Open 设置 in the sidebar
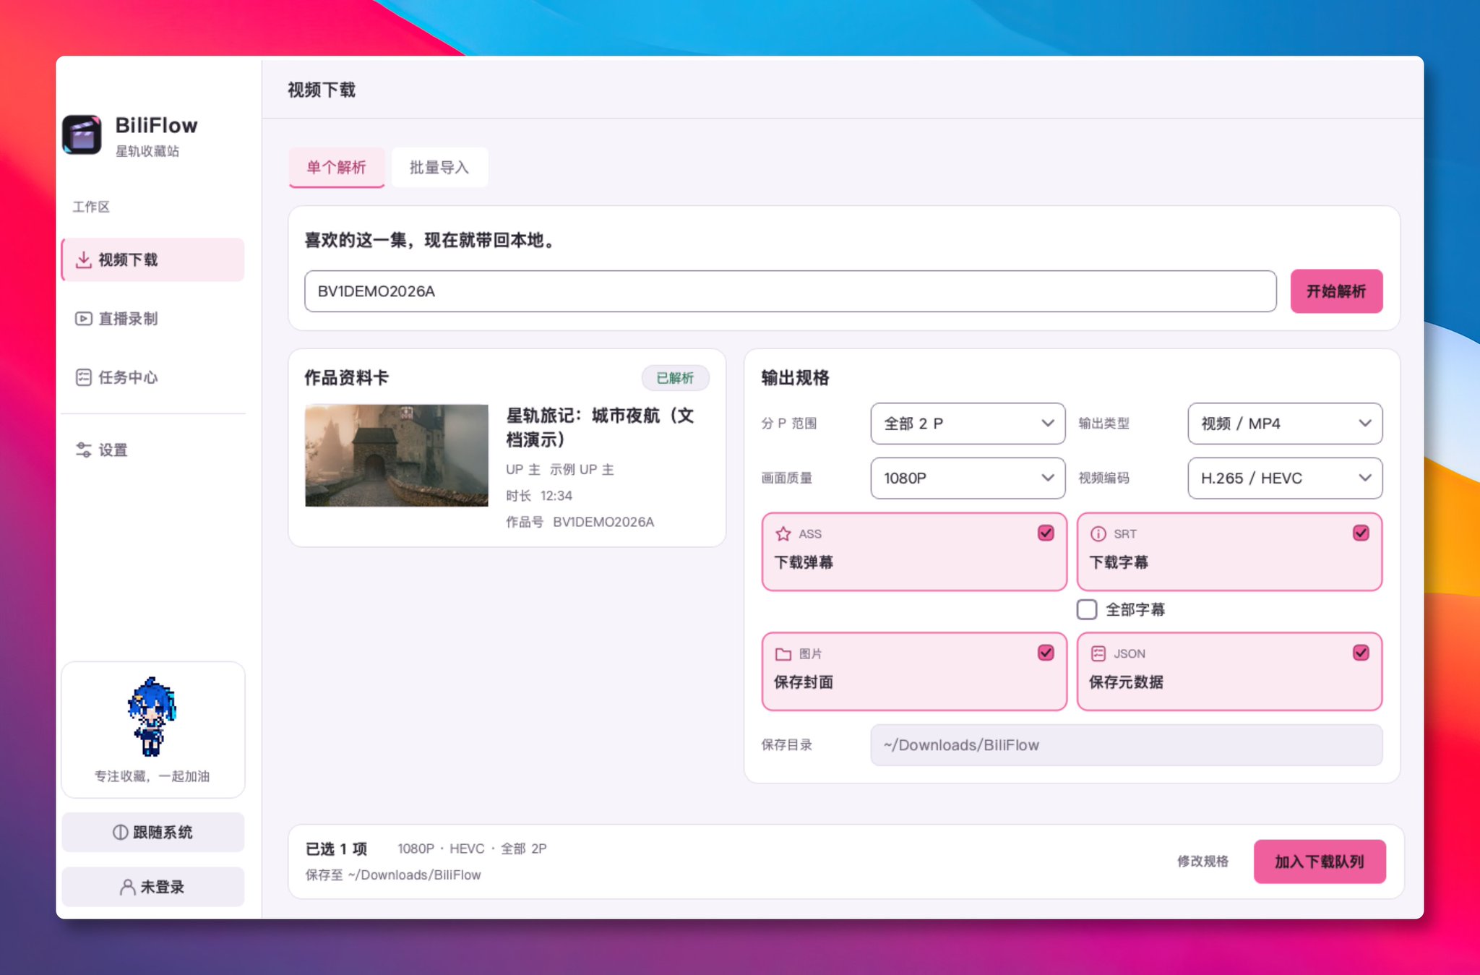Screen dimensions: 1480x975 [153, 450]
